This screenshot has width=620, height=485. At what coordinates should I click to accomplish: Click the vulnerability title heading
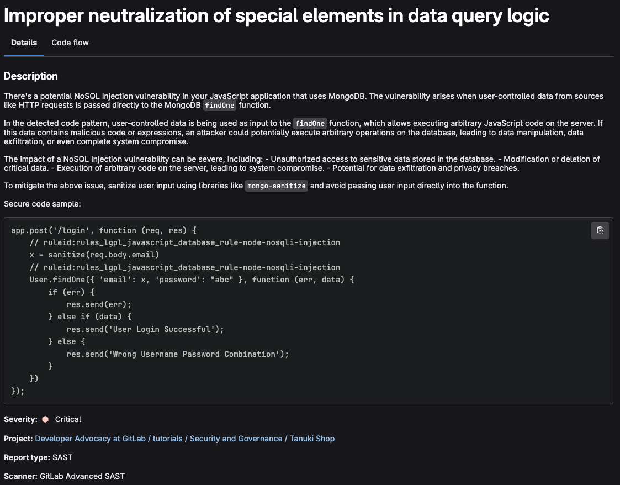277,15
